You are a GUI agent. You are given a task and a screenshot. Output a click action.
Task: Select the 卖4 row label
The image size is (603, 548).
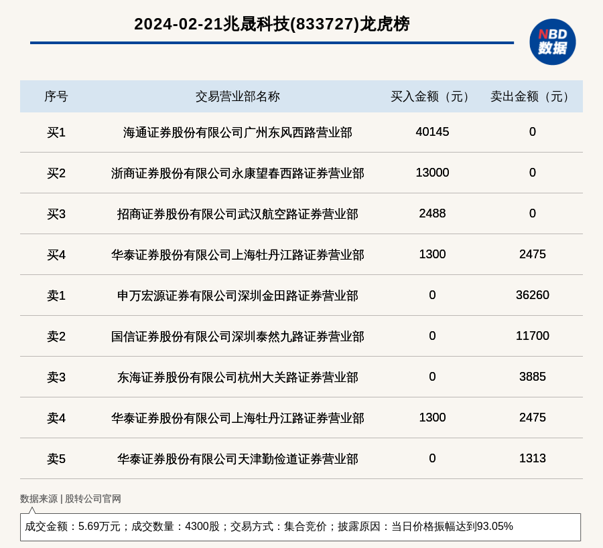coord(56,418)
